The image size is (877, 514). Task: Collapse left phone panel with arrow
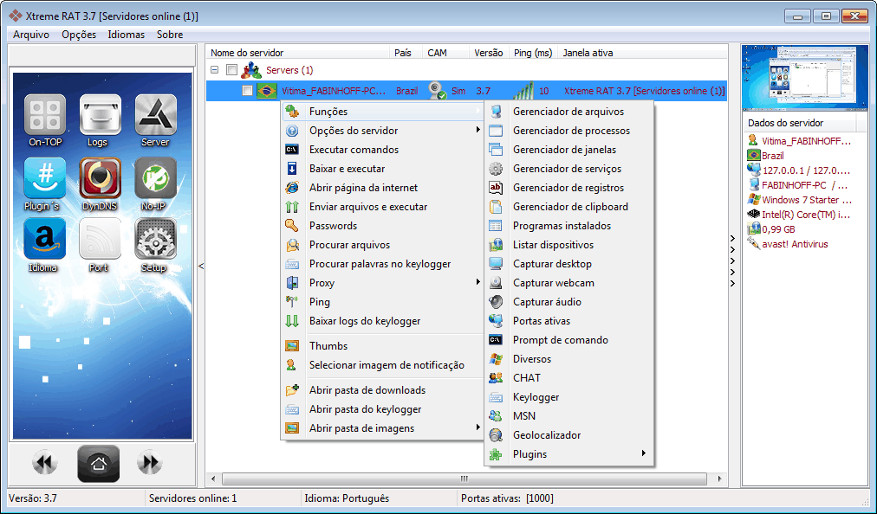201,266
